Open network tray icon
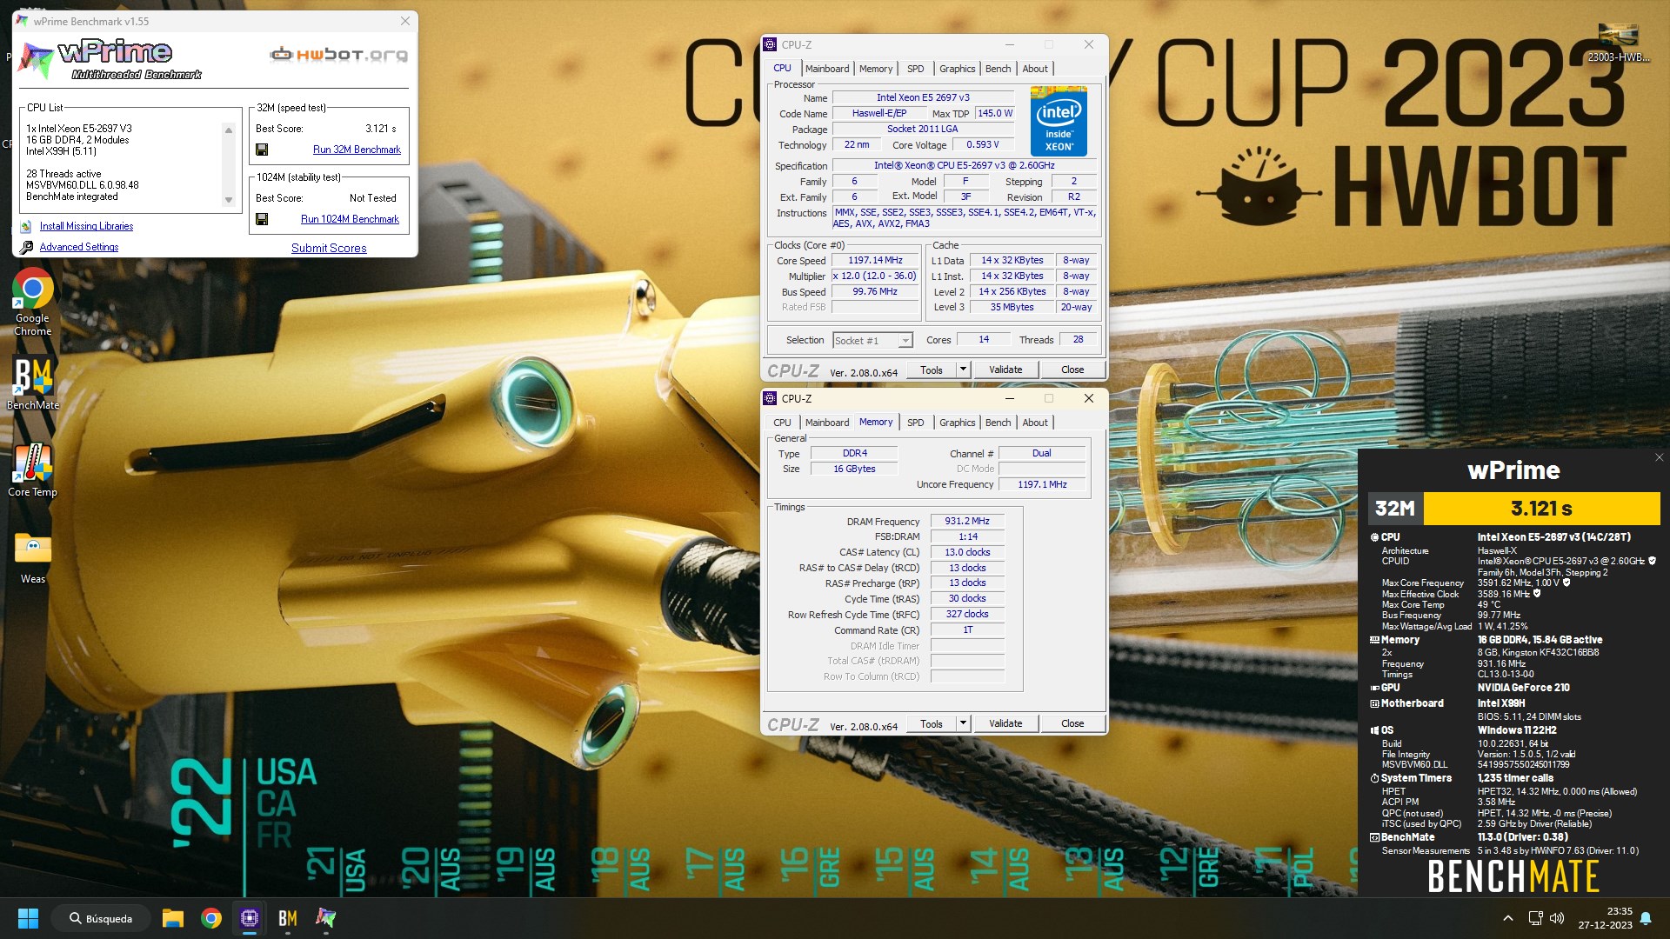The width and height of the screenshot is (1670, 939). pos(1535,918)
